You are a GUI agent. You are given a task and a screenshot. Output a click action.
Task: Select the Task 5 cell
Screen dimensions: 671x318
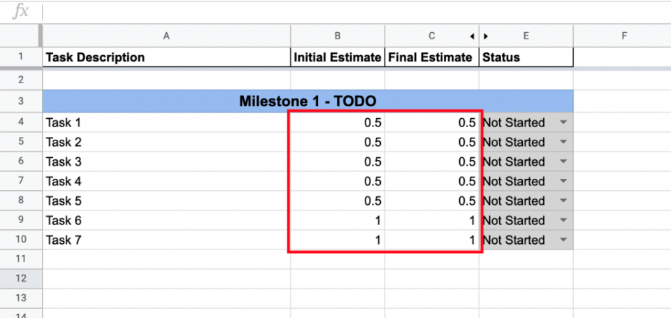(166, 201)
